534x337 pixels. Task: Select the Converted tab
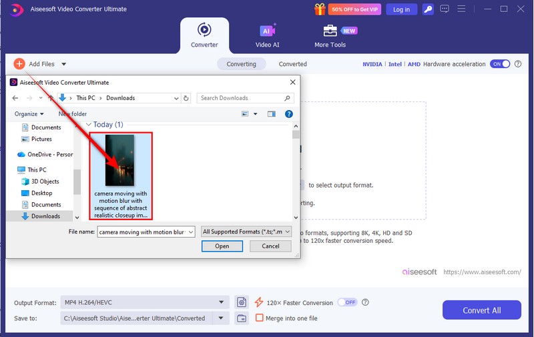(x=293, y=64)
